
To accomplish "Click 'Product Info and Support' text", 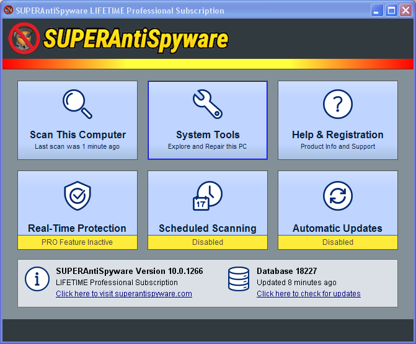I will click(338, 146).
